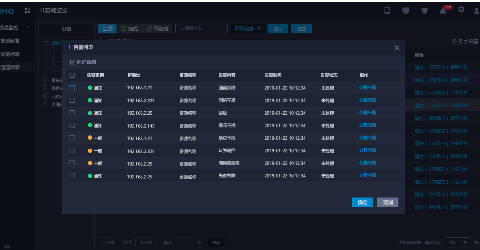
Task: Open the messages icon in top bar
Action: click(x=406, y=11)
